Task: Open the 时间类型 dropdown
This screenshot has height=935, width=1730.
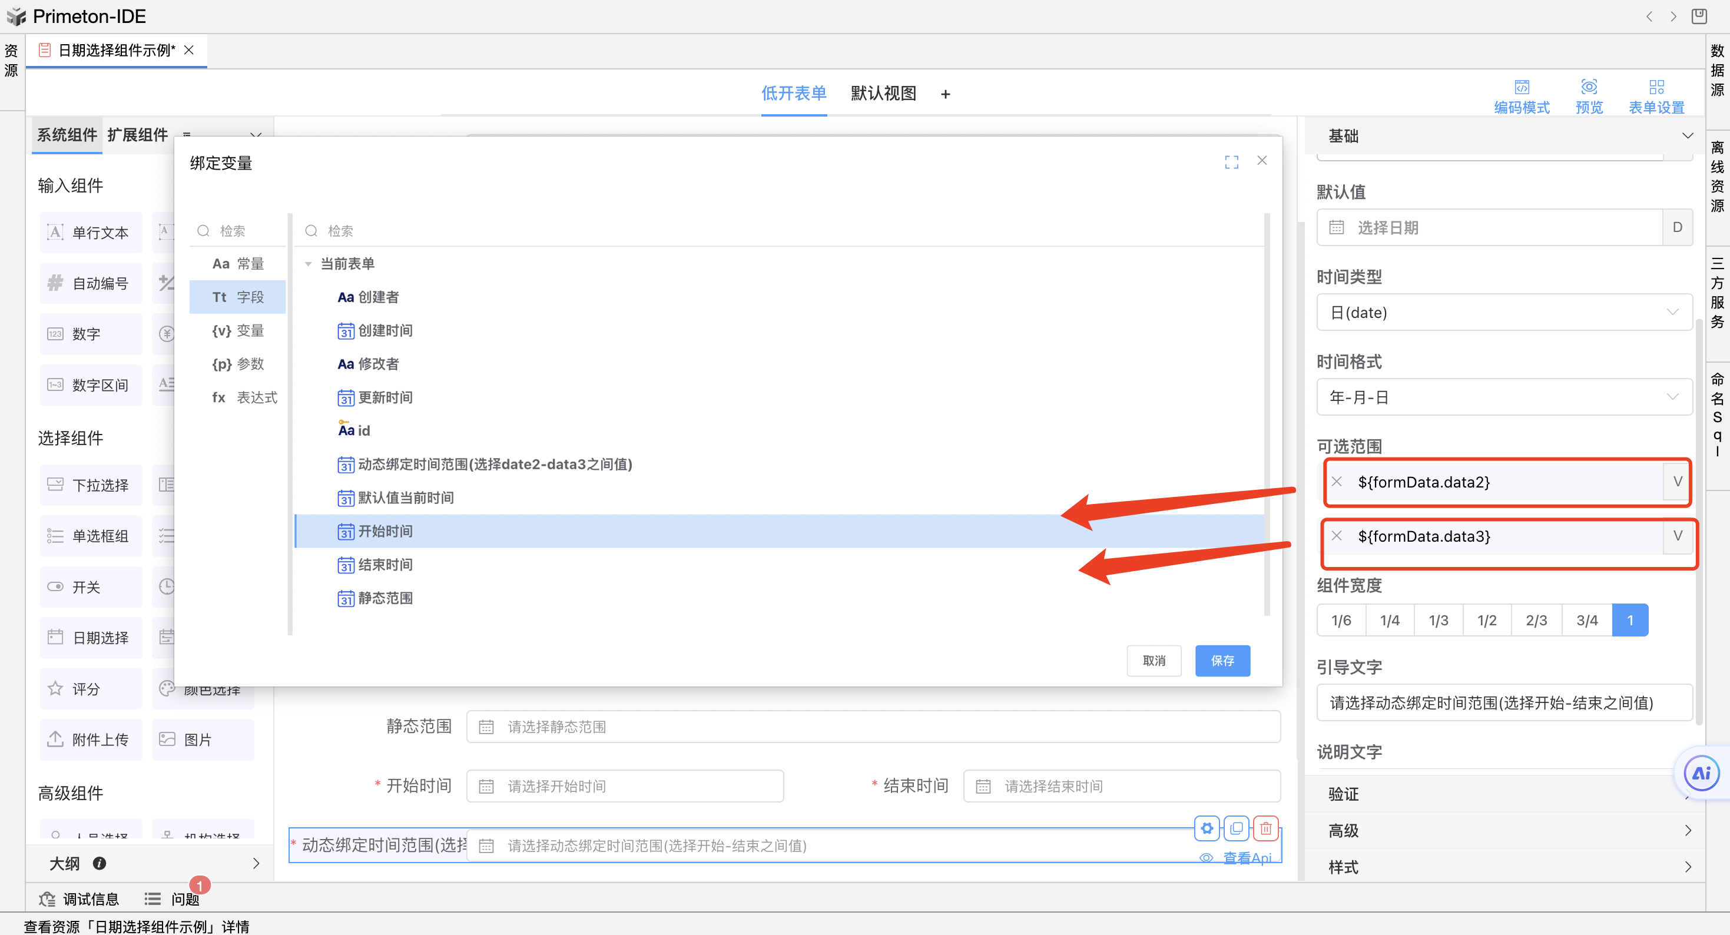Action: tap(1504, 312)
